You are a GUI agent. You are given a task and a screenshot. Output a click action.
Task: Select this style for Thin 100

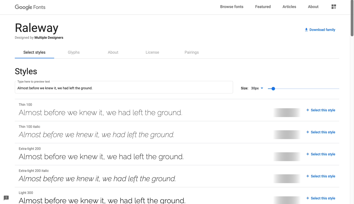coord(321,110)
